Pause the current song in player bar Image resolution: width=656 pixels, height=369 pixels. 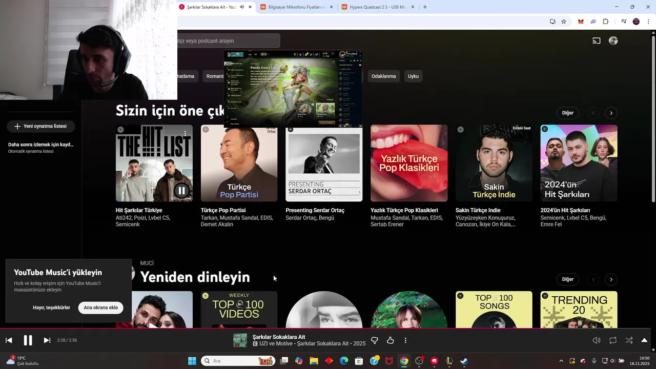[x=28, y=340]
